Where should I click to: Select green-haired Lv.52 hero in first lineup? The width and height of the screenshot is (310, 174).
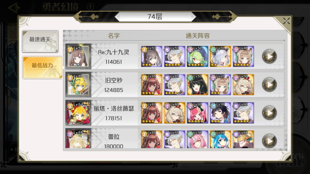click(197, 56)
